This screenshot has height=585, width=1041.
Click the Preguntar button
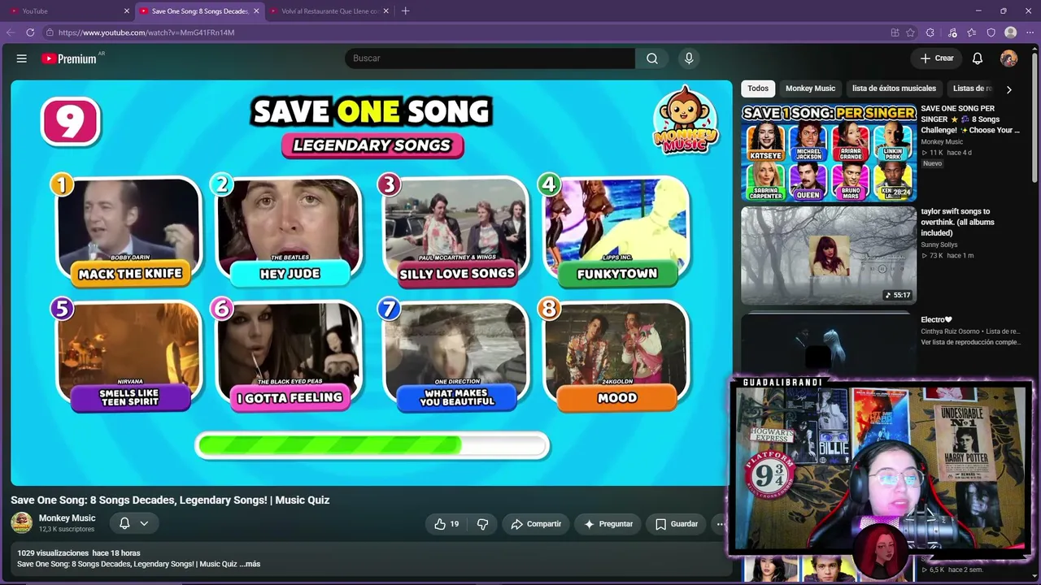(608, 524)
